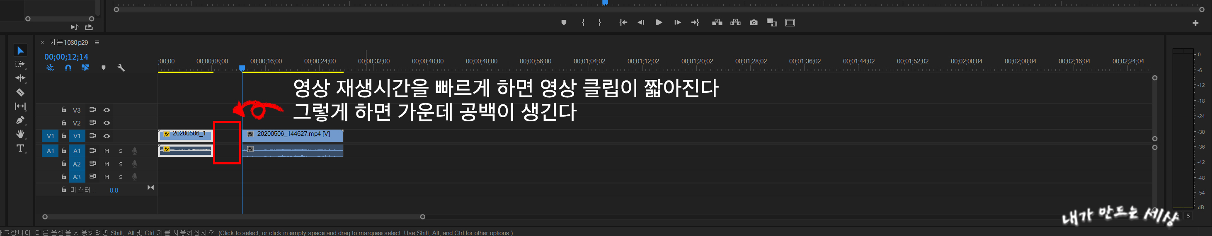Viewport: 1212px width, 236px height.
Task: Add marker in timeline header
Action: pyautogui.click(x=104, y=68)
